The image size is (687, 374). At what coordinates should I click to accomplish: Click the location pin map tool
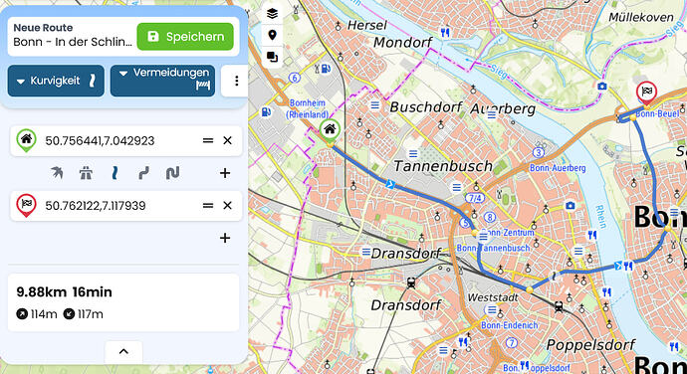click(272, 35)
